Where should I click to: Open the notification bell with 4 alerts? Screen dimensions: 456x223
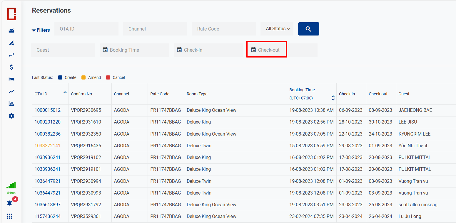click(10, 203)
